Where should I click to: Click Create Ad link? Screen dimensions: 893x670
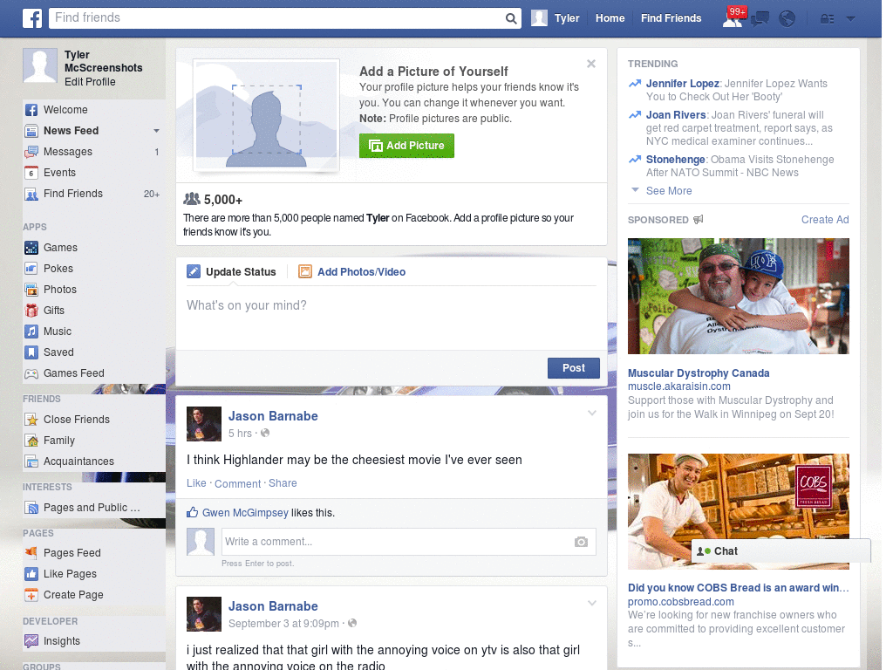point(825,220)
